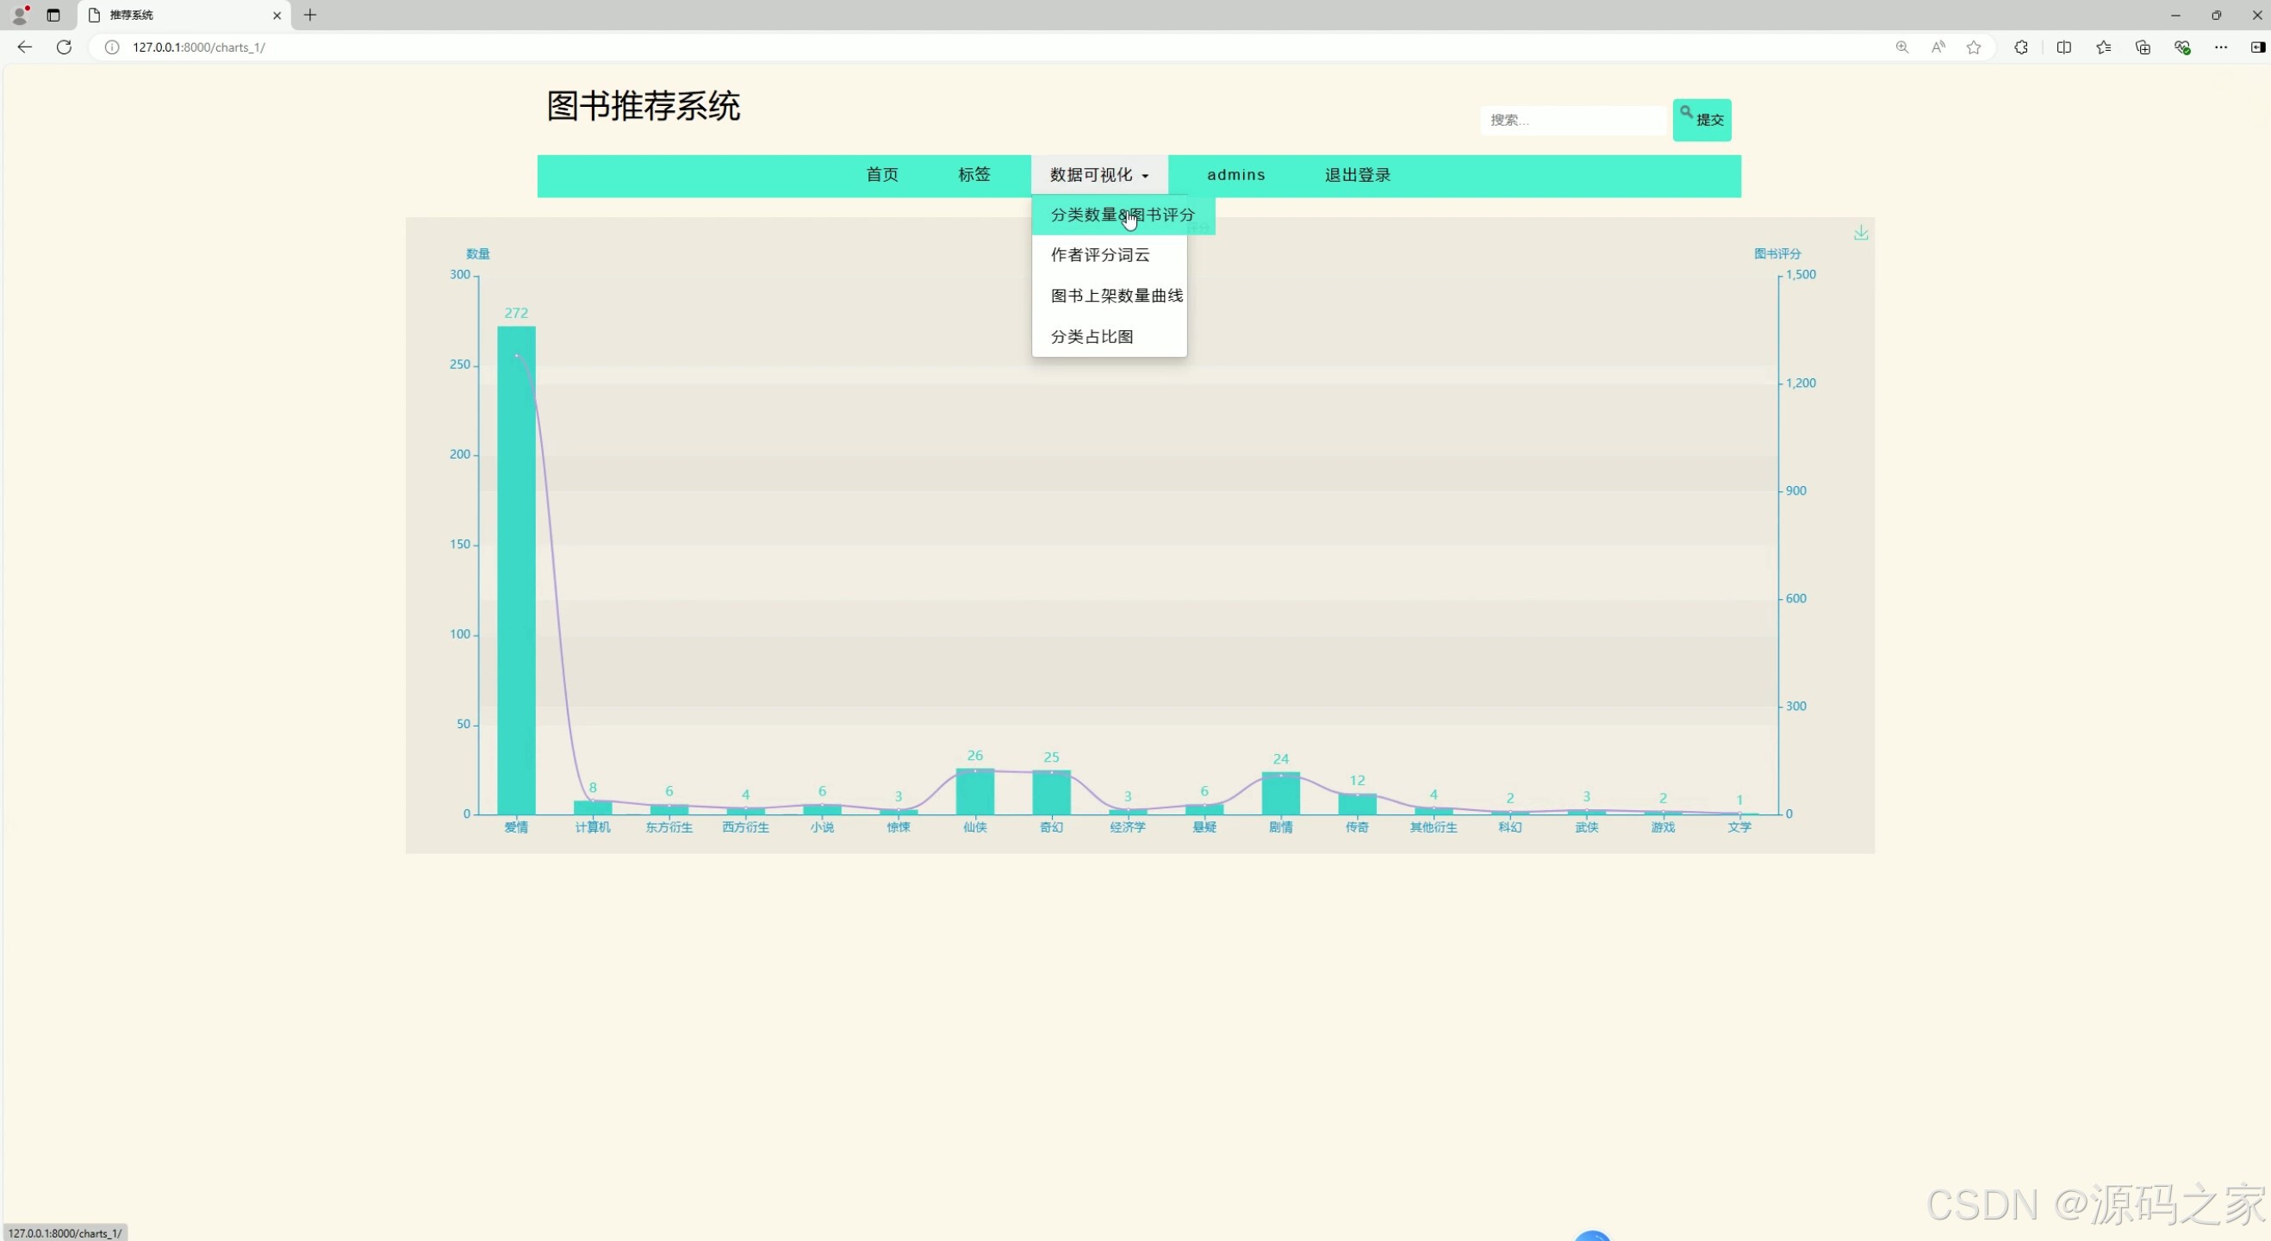Add this page to favorites via the star icon
The height and width of the screenshot is (1241, 2271).
(1974, 47)
